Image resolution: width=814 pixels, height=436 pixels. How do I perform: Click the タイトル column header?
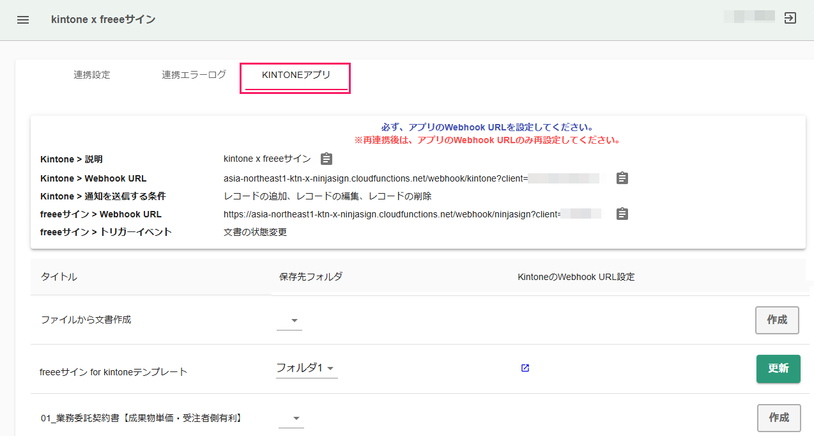point(59,277)
